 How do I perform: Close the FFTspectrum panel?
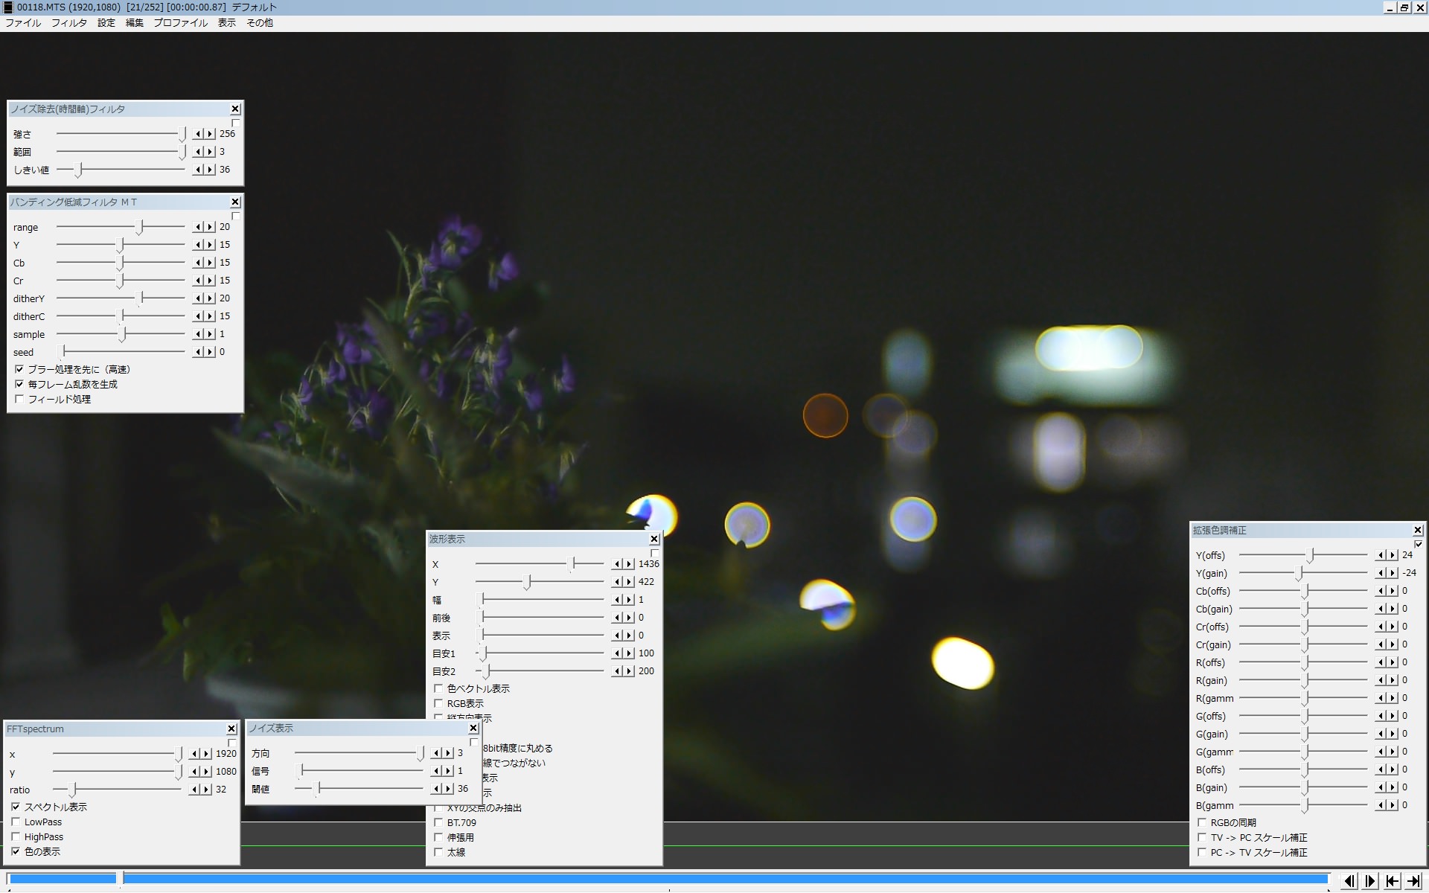coord(231,729)
